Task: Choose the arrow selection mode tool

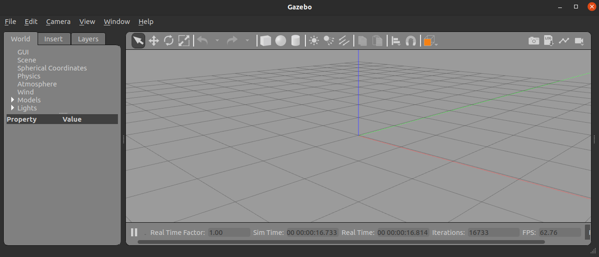Action: tap(138, 41)
